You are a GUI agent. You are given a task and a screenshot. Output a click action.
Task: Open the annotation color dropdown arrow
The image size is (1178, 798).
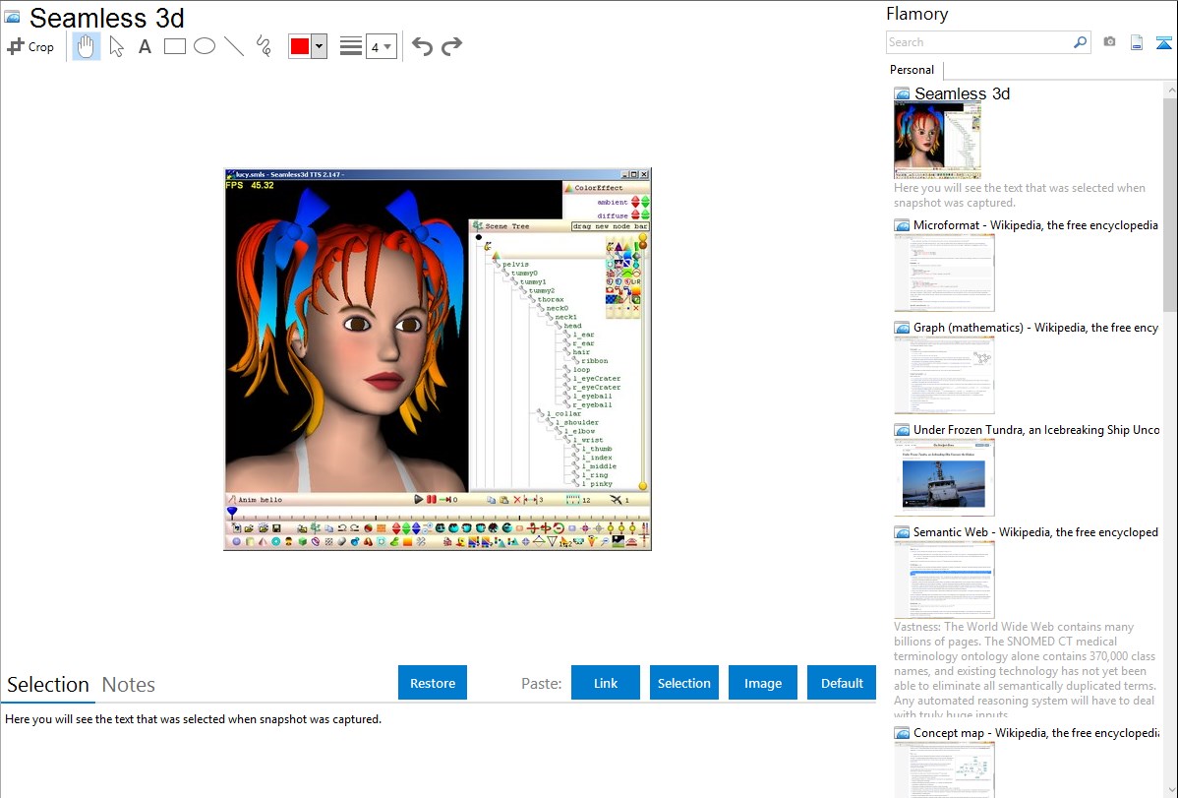[x=320, y=46]
